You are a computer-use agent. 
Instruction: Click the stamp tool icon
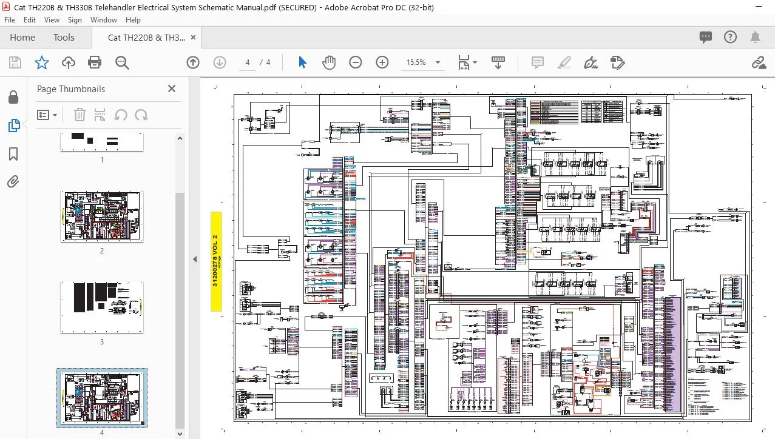click(617, 62)
